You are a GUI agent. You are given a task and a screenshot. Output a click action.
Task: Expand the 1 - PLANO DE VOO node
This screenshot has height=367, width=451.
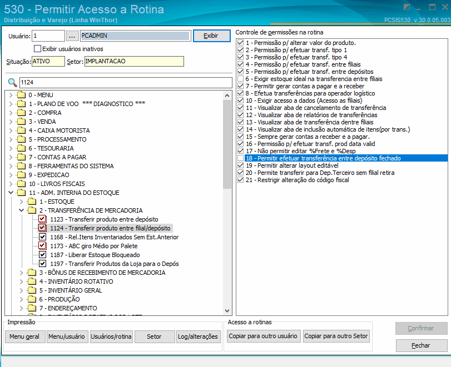pos(11,104)
